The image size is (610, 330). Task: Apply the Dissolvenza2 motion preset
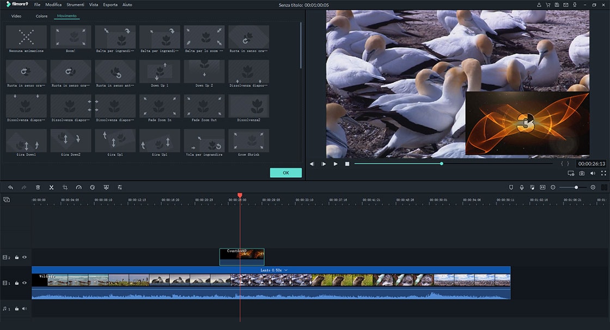click(x=249, y=108)
